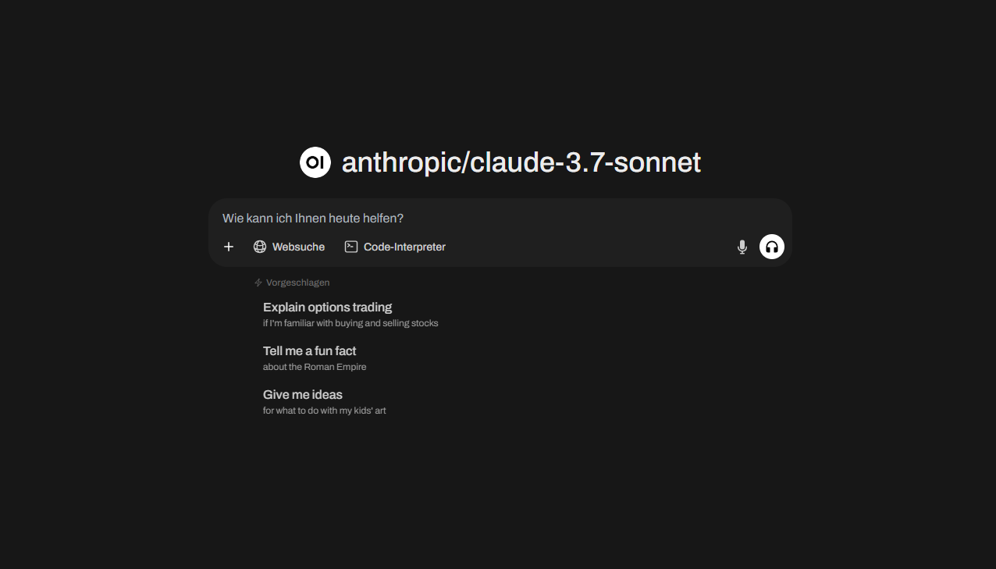Click 'about the Roman Empire' subtitle text

pos(315,367)
